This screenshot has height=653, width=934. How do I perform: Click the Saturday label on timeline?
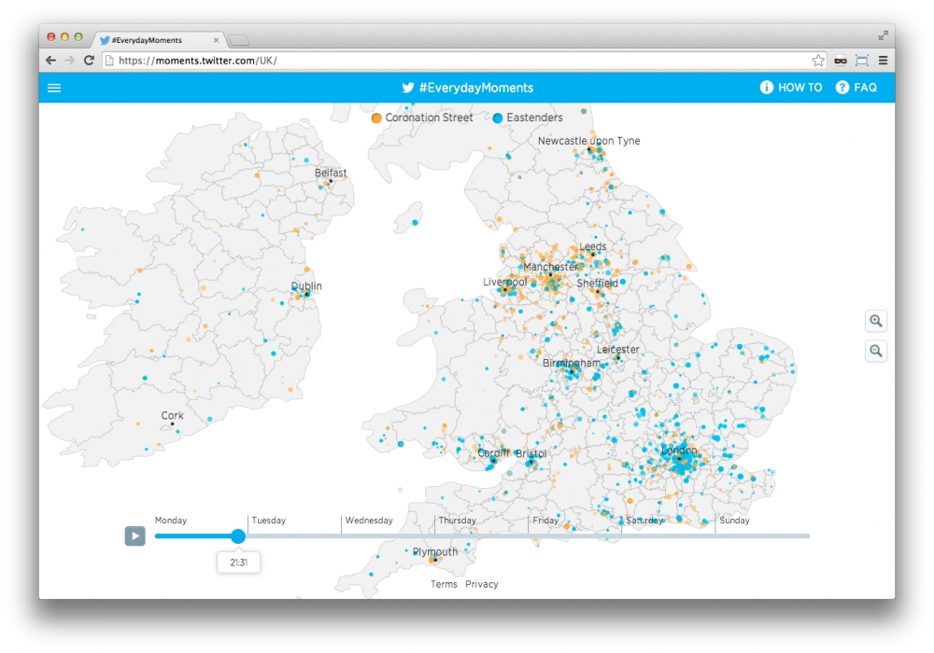click(x=644, y=521)
